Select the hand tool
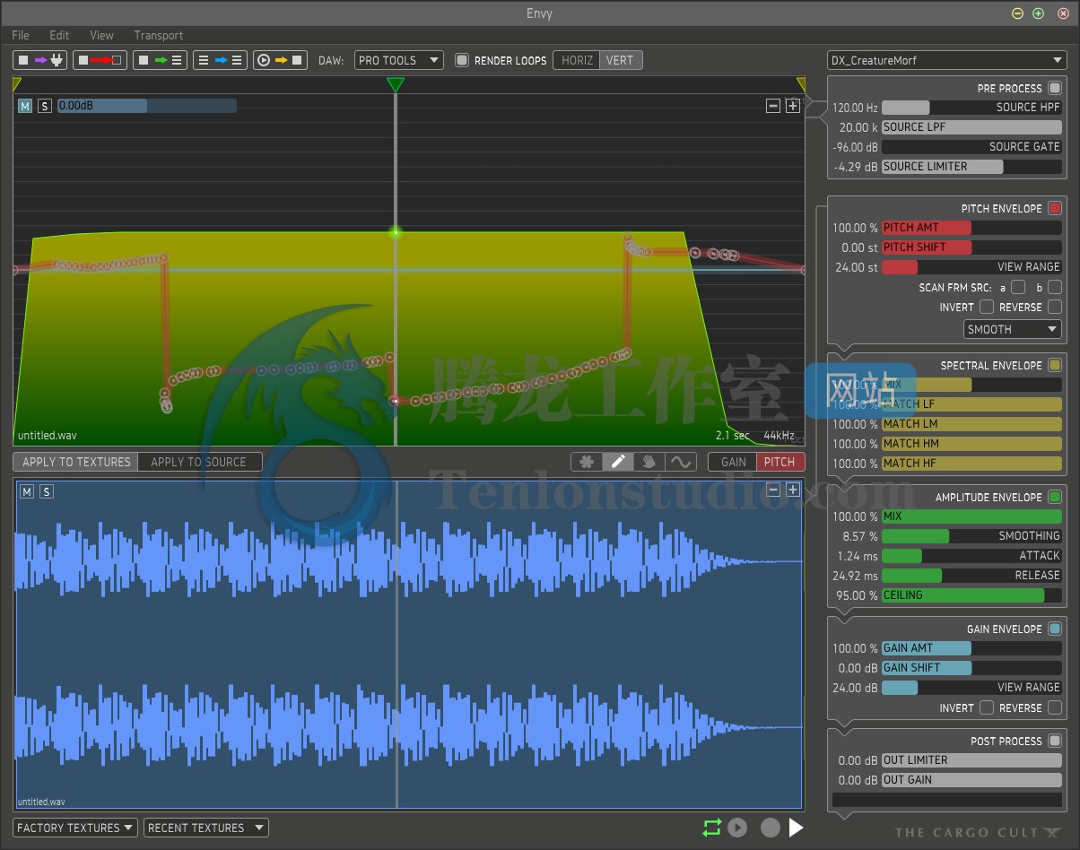 649,462
